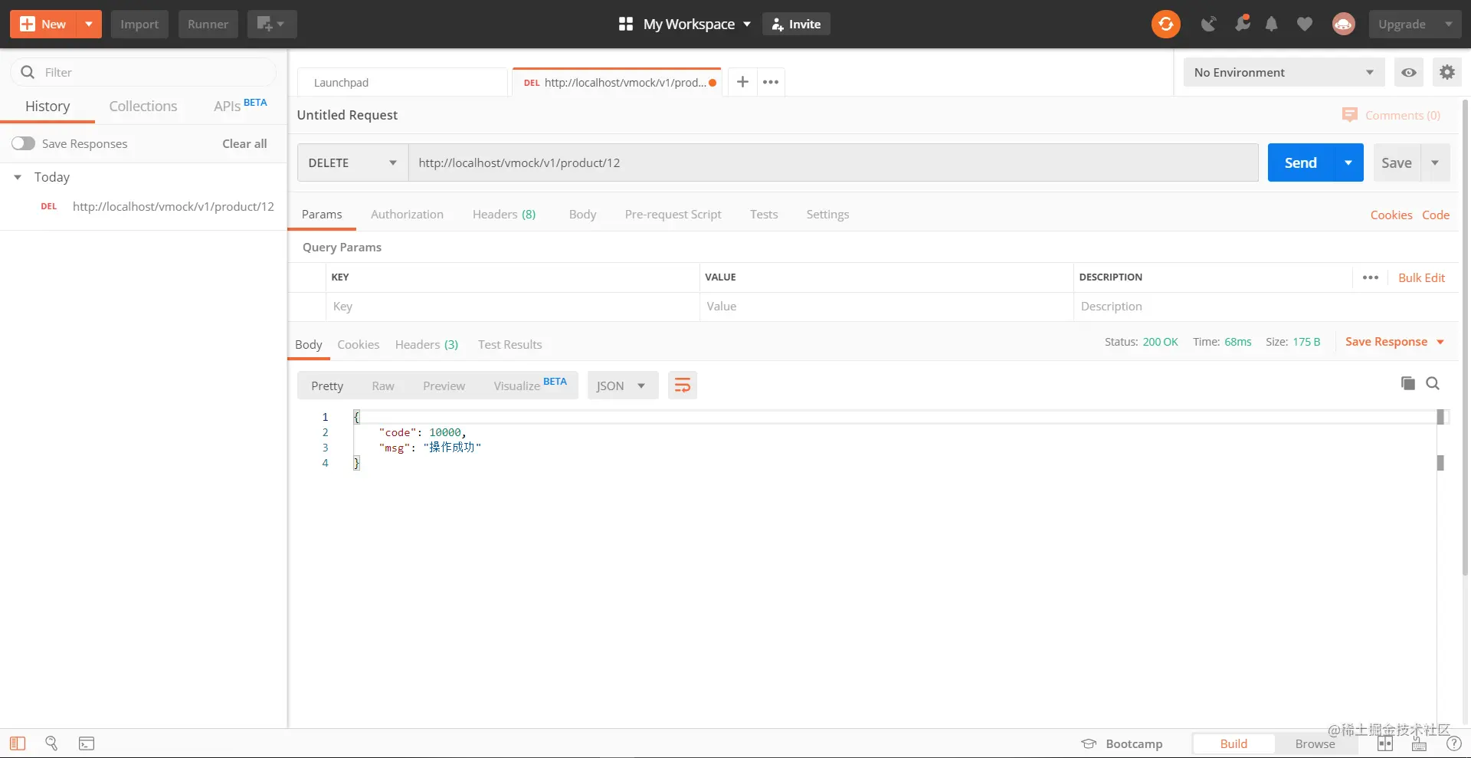Click the environment quick look eye icon
1471x758 pixels.
[1408, 72]
